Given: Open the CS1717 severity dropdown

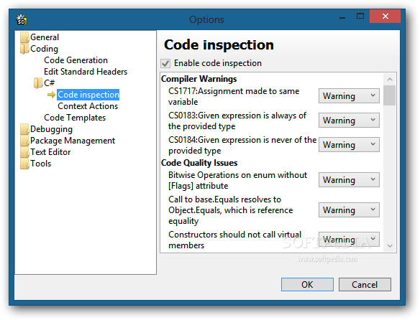Looking at the screenshot, I should coord(349,96).
